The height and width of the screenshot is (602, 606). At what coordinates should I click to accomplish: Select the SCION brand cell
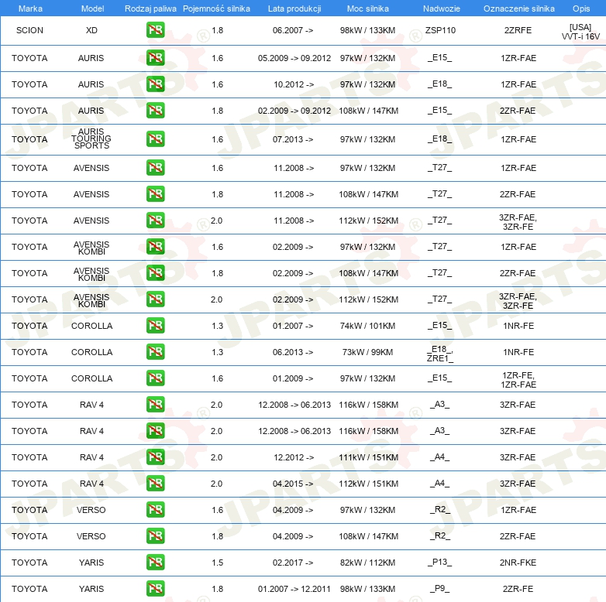click(x=29, y=30)
